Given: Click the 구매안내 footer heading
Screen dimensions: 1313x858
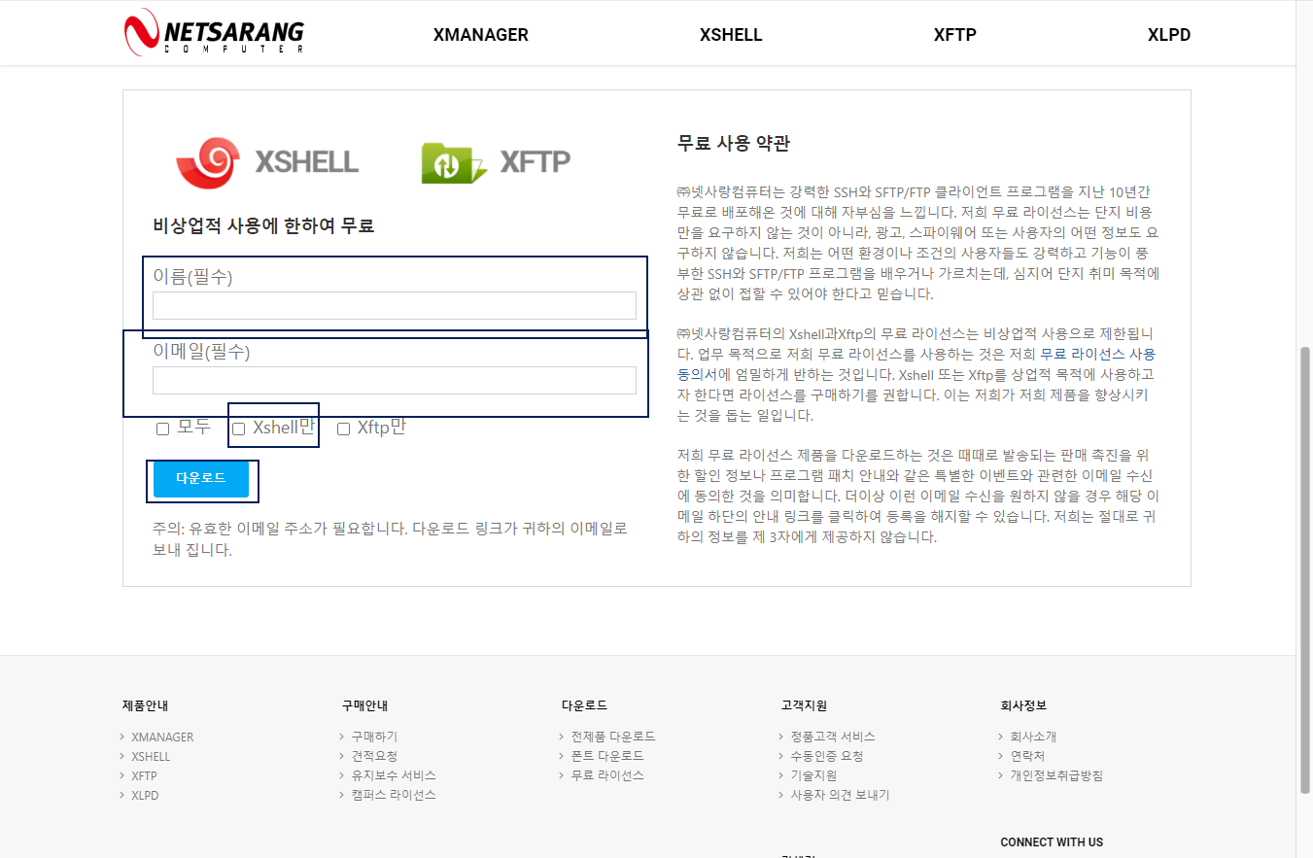Looking at the screenshot, I should click(365, 705).
